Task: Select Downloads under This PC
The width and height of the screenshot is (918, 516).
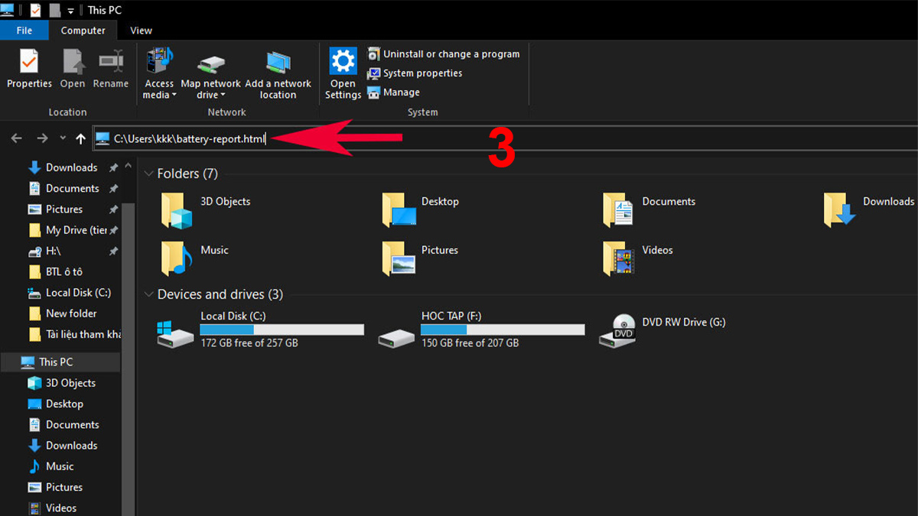Action: click(x=61, y=446)
